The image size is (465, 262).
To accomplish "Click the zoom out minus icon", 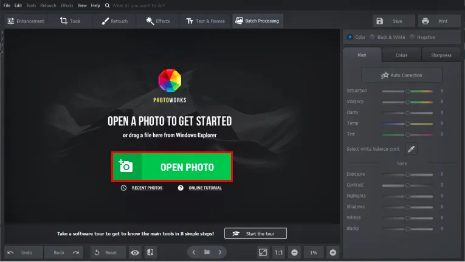I will pyautogui.click(x=294, y=252).
